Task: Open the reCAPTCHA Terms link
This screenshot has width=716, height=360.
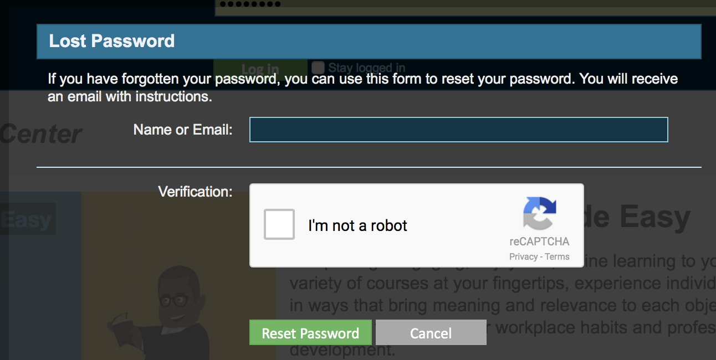Action: (557, 256)
